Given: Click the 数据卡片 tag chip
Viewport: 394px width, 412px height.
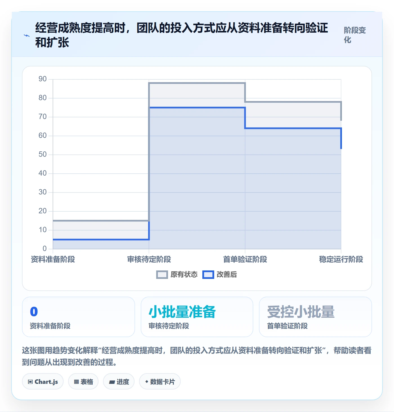Looking at the screenshot, I should click(160, 382).
